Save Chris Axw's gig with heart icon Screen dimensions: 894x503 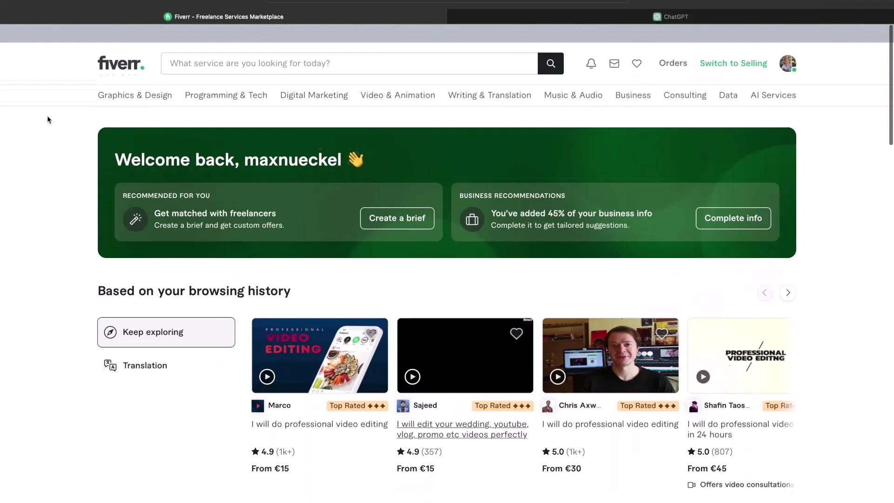click(662, 333)
